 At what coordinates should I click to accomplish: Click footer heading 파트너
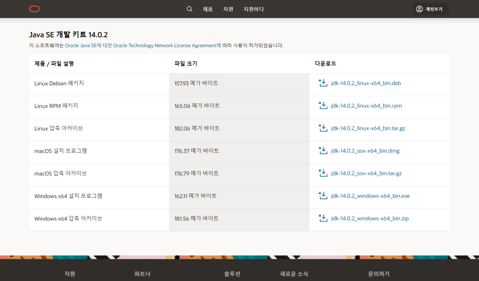coord(142,274)
